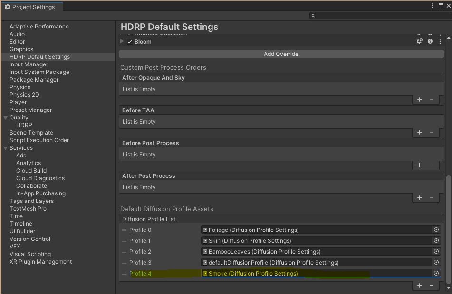Grab drag handle of Profile 3 row

[124, 263]
